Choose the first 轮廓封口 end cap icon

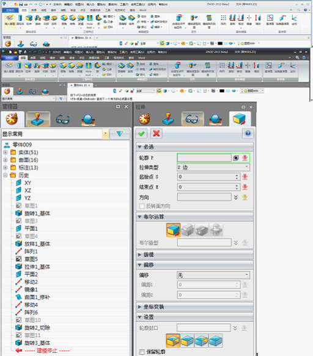173,341
